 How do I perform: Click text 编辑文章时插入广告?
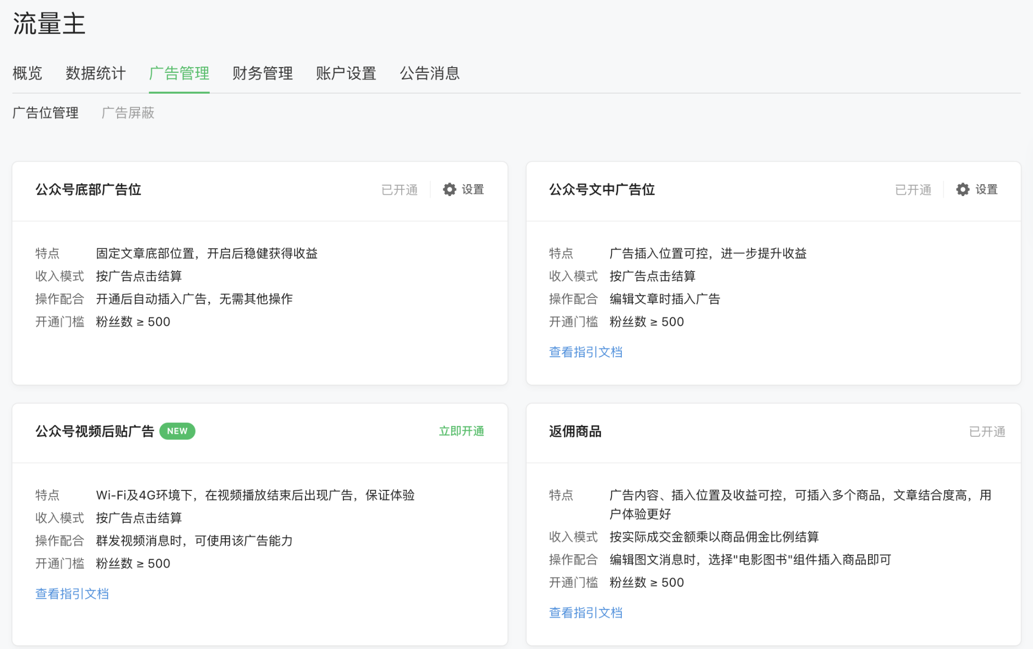click(665, 299)
